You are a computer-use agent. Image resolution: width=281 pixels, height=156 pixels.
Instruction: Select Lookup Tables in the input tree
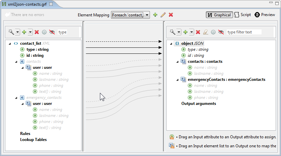(x=33, y=140)
